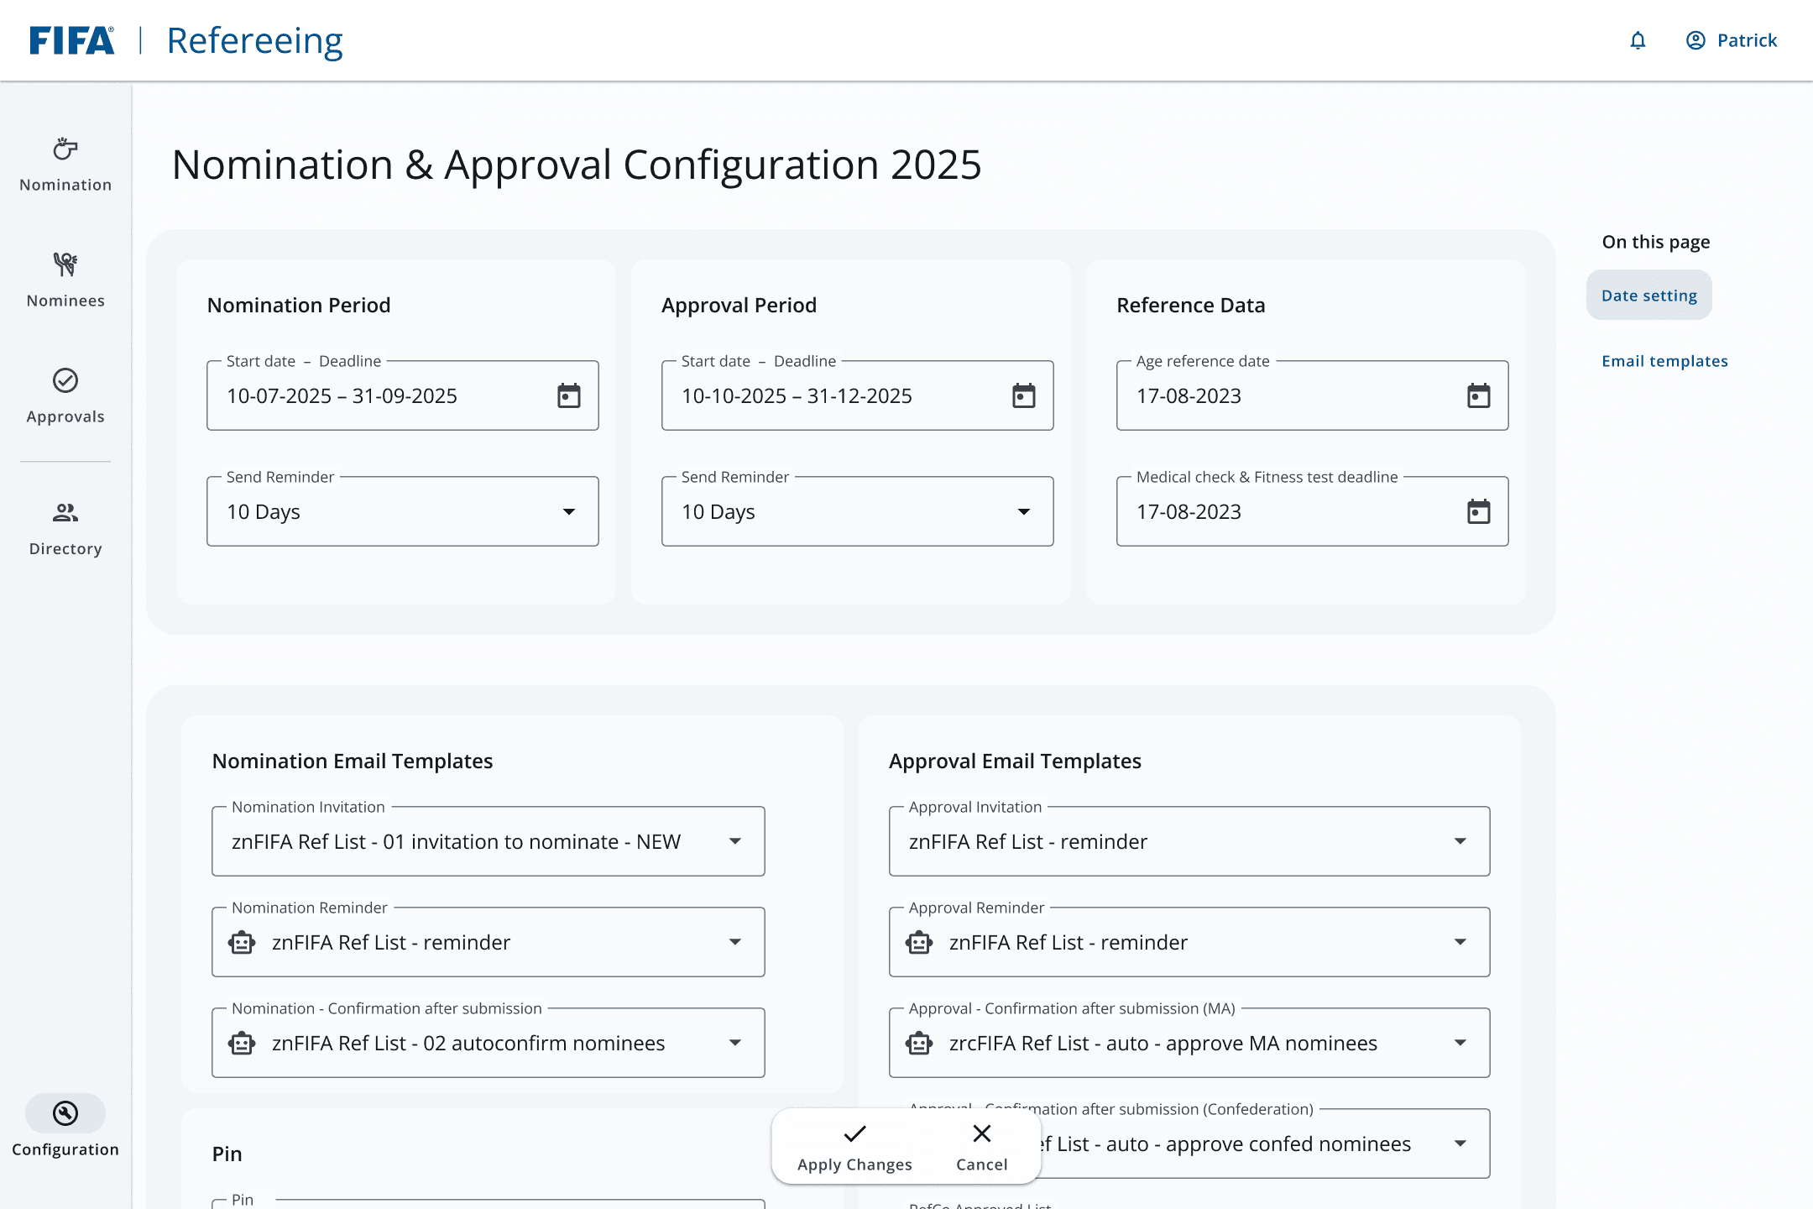Go to Nomination in sidebar
This screenshot has width=1813, height=1209.
click(65, 166)
